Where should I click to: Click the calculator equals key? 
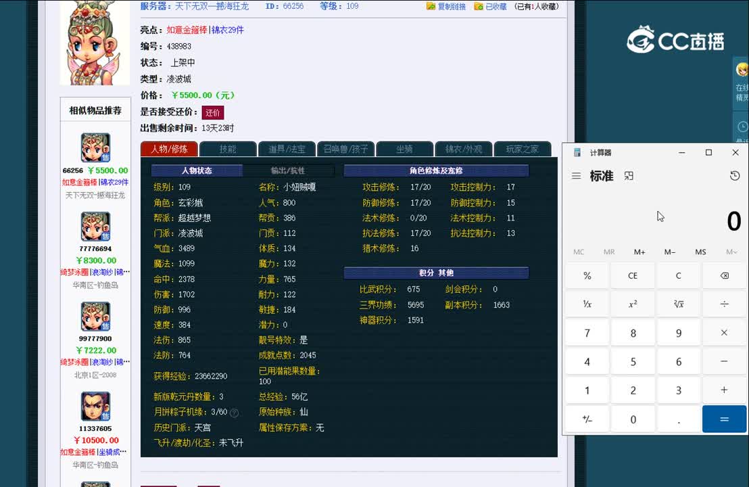pyautogui.click(x=724, y=419)
